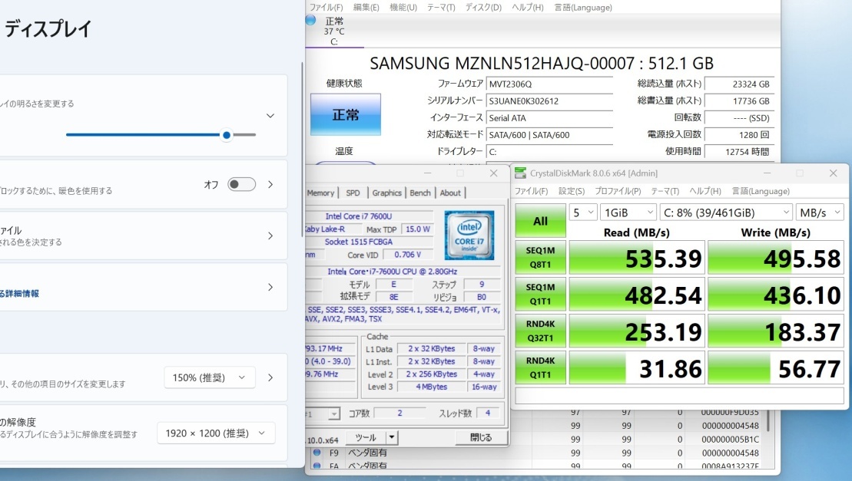Expand the scale settings row arrow
This screenshot has height=481, width=852.
pyautogui.click(x=270, y=377)
